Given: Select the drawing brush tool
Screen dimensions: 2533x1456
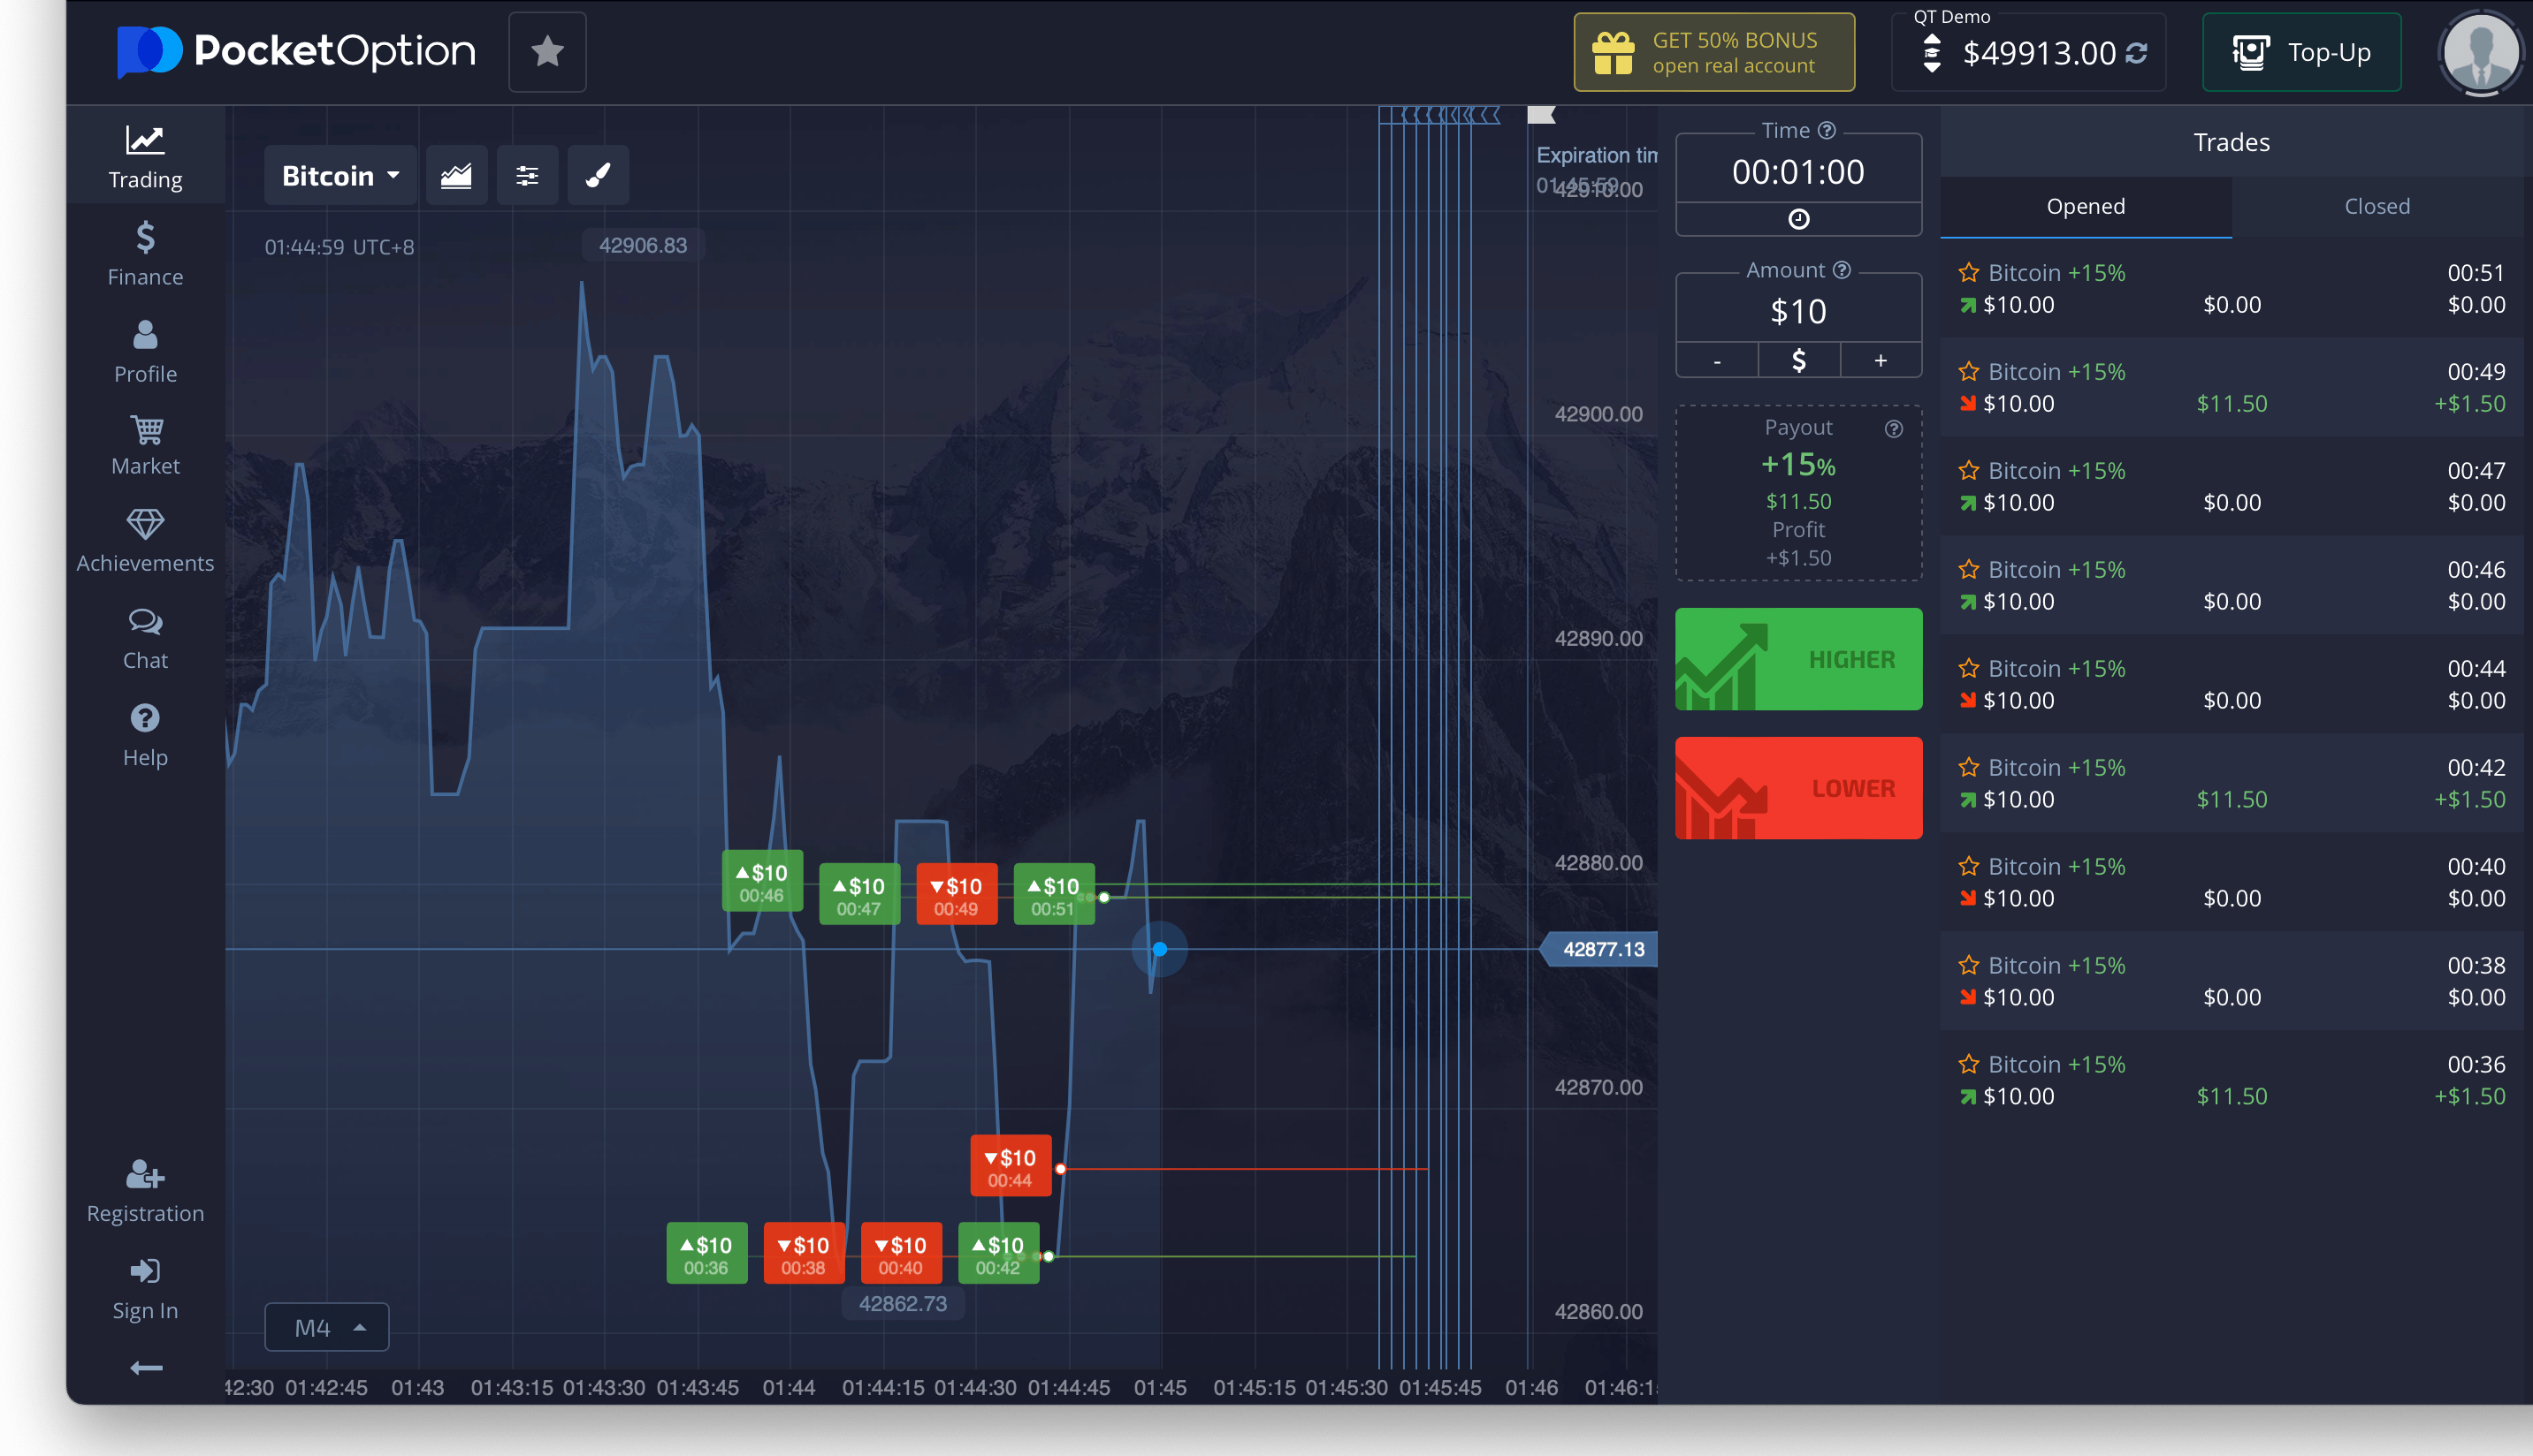Looking at the screenshot, I should tap(599, 176).
